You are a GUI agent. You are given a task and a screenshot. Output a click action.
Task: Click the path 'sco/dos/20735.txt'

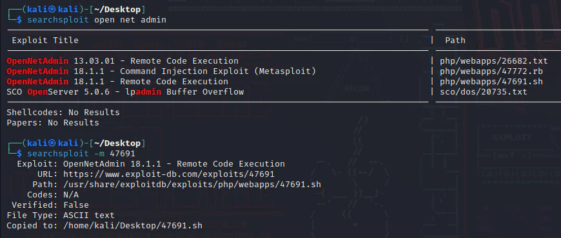pos(484,92)
